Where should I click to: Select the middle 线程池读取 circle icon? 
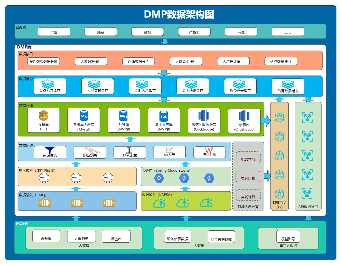76,178
